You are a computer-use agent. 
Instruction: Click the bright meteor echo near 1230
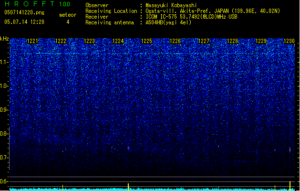[x=290, y=149]
